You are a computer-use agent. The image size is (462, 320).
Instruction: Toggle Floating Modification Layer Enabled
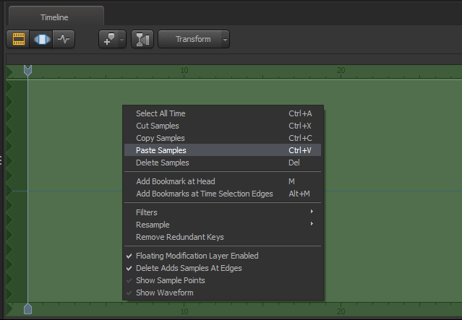[x=197, y=256]
